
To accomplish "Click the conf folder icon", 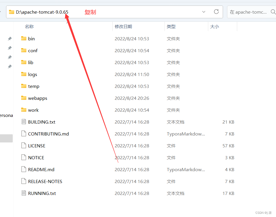I will click(x=23, y=50).
